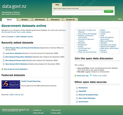Open the footer Privacy policy link
The height and width of the screenshot is (115, 123).
point(56,113)
